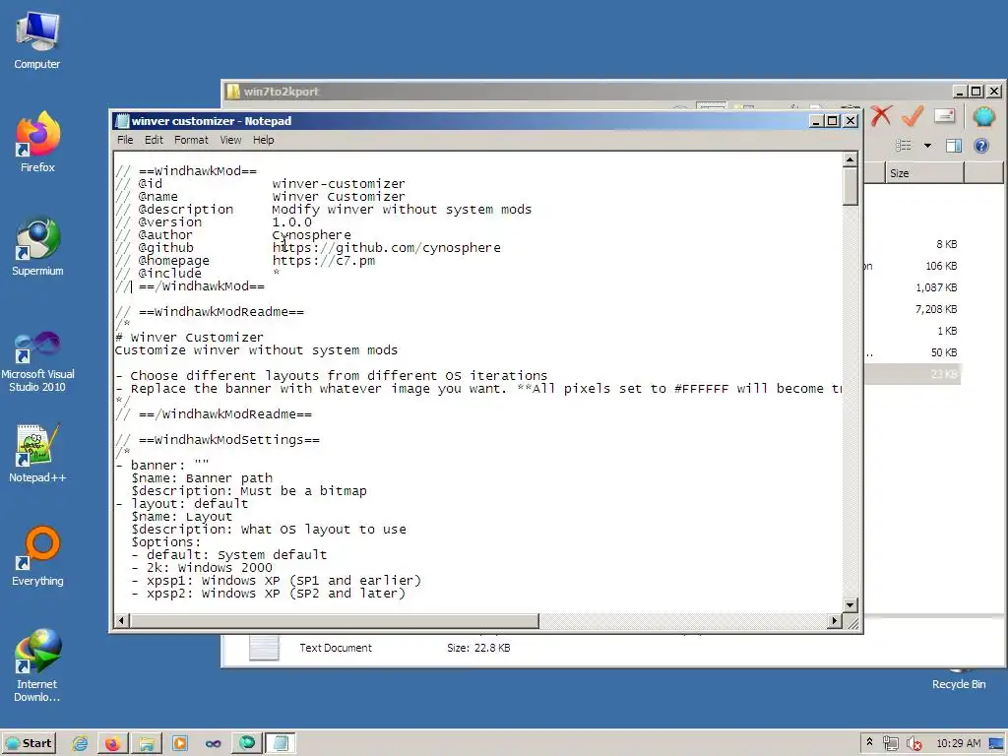The image size is (1008, 756).
Task: Click the 'https://github.com/cynosphere' text
Action: 386,247
